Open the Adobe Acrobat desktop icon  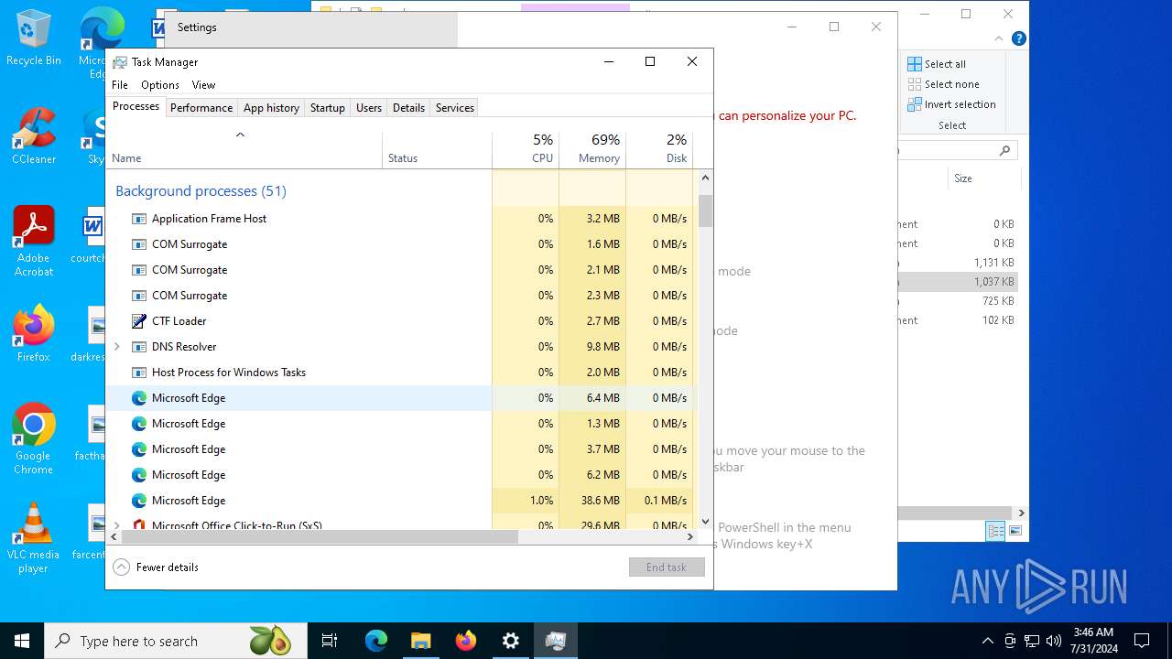pos(34,242)
